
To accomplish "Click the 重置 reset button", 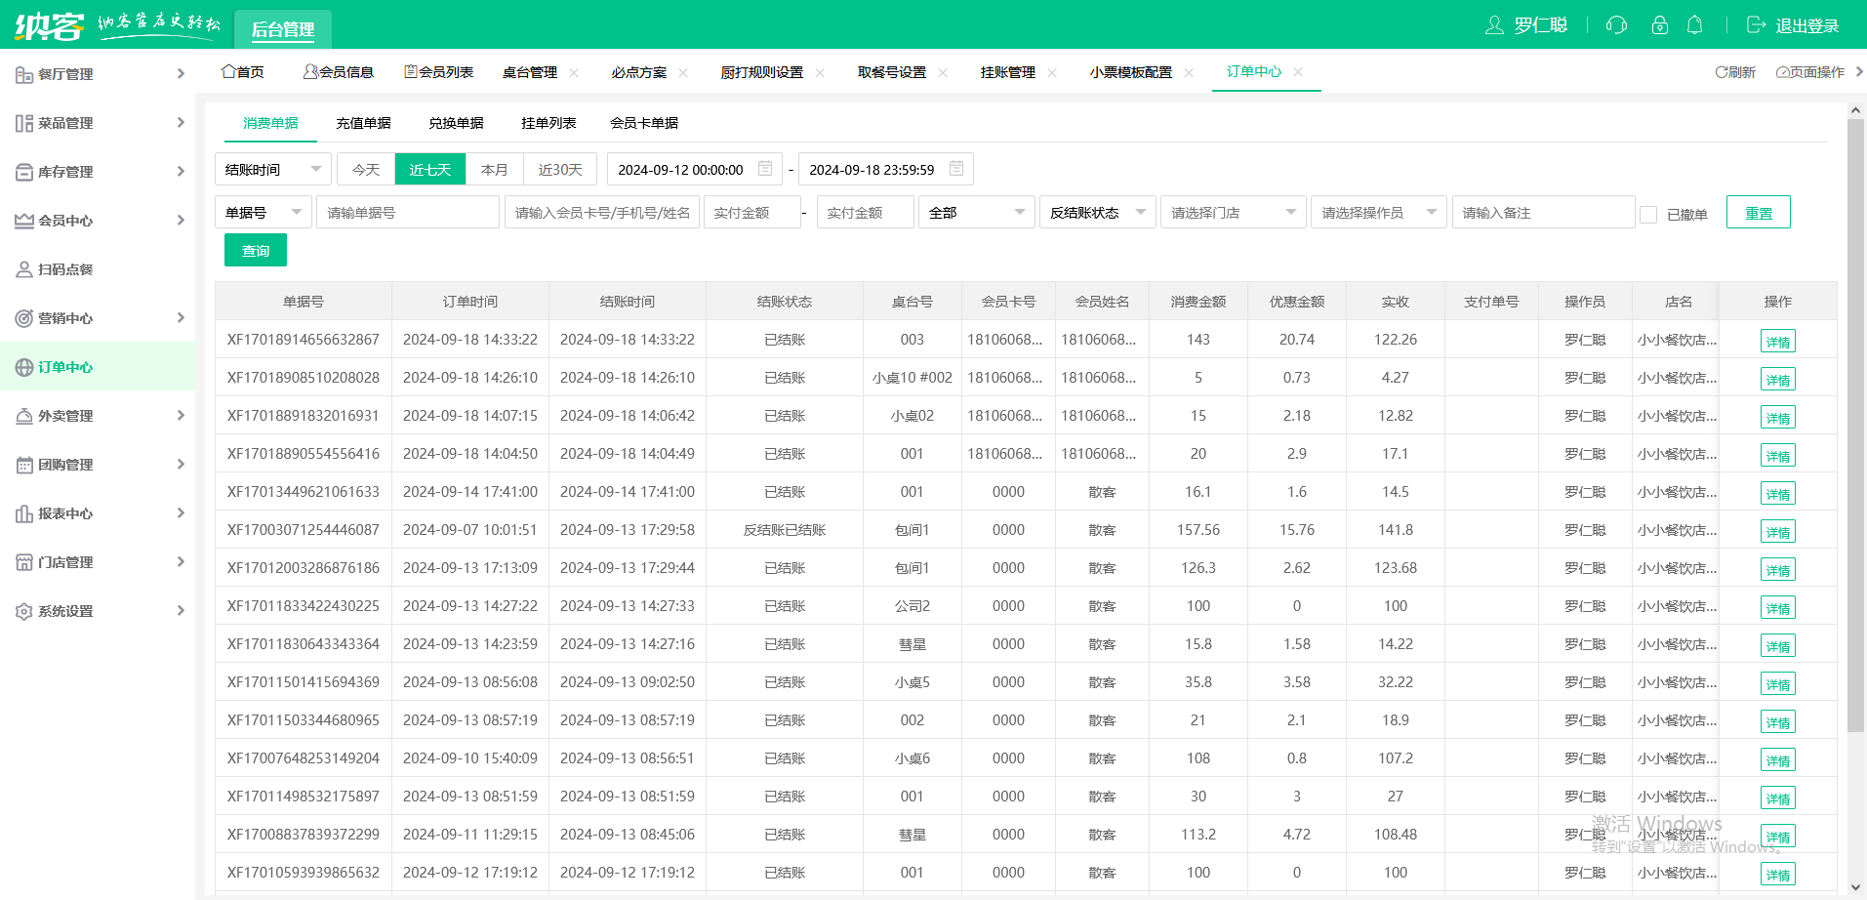I will pyautogui.click(x=1758, y=212).
